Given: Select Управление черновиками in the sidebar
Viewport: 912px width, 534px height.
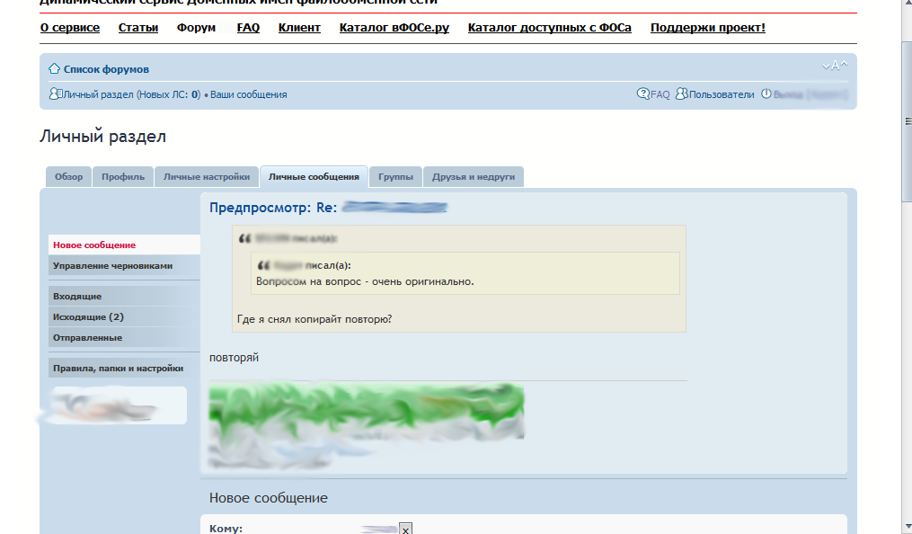Looking at the screenshot, I should click(112, 265).
